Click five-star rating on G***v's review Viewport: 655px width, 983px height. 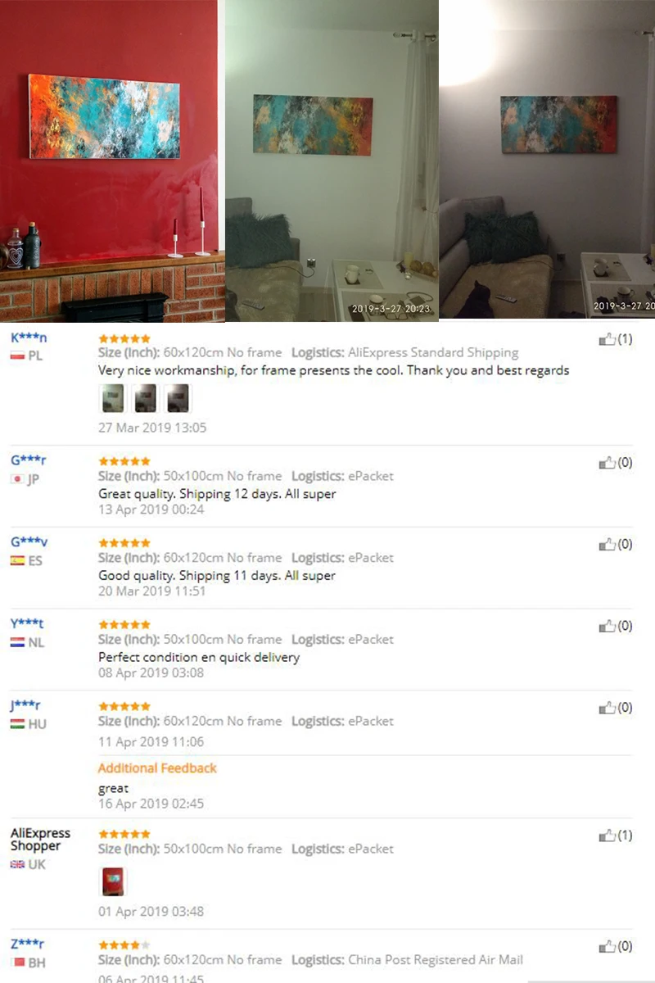point(124,542)
